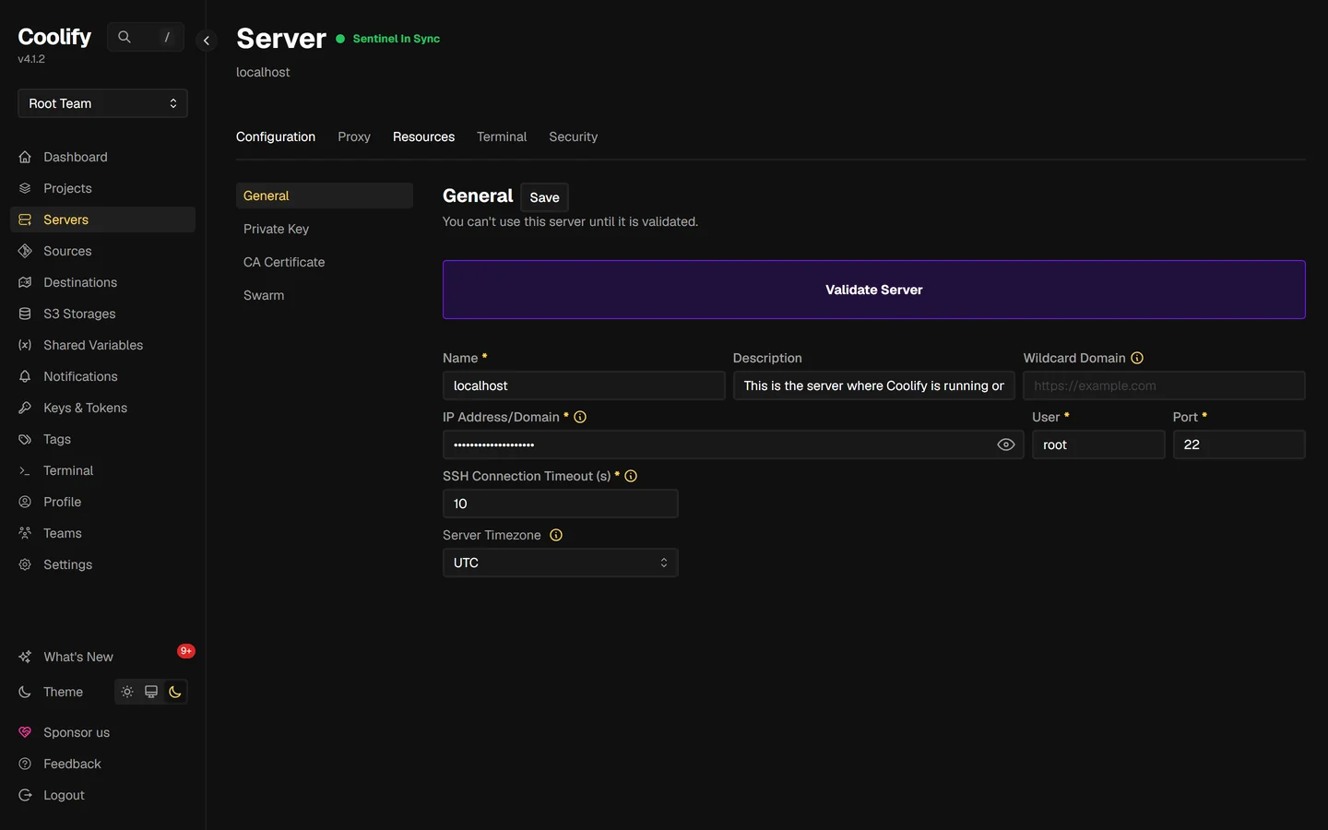The image size is (1328, 830).
Task: Click the S3 Storages database icon
Action: pyautogui.click(x=25, y=314)
